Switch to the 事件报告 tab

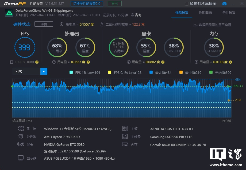pyautogui.click(x=229, y=13)
